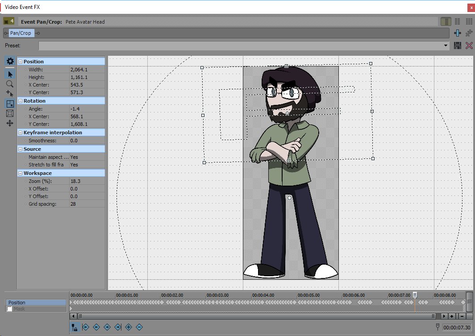Select the Normal Edit arrow tool
Screen dimensions: 475x336
coord(10,74)
